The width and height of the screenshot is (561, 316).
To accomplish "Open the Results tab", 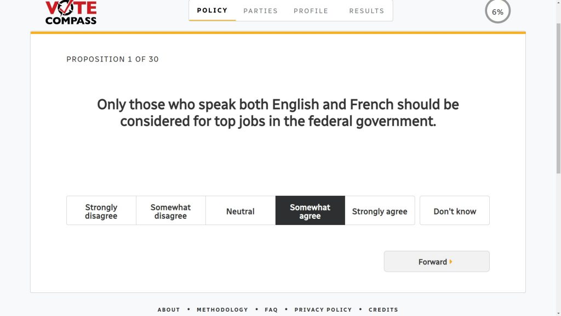I will click(x=367, y=10).
